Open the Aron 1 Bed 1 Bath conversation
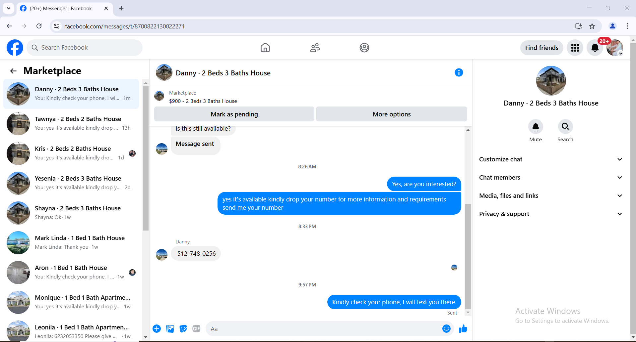The height and width of the screenshot is (342, 636). tap(71, 273)
